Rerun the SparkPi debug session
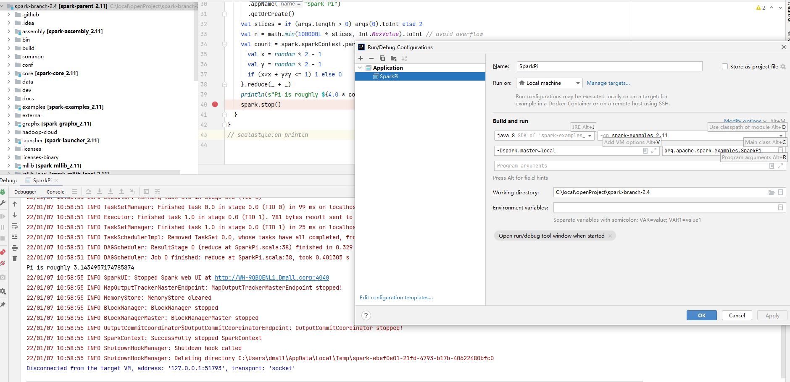The image size is (790, 382). coord(3,193)
